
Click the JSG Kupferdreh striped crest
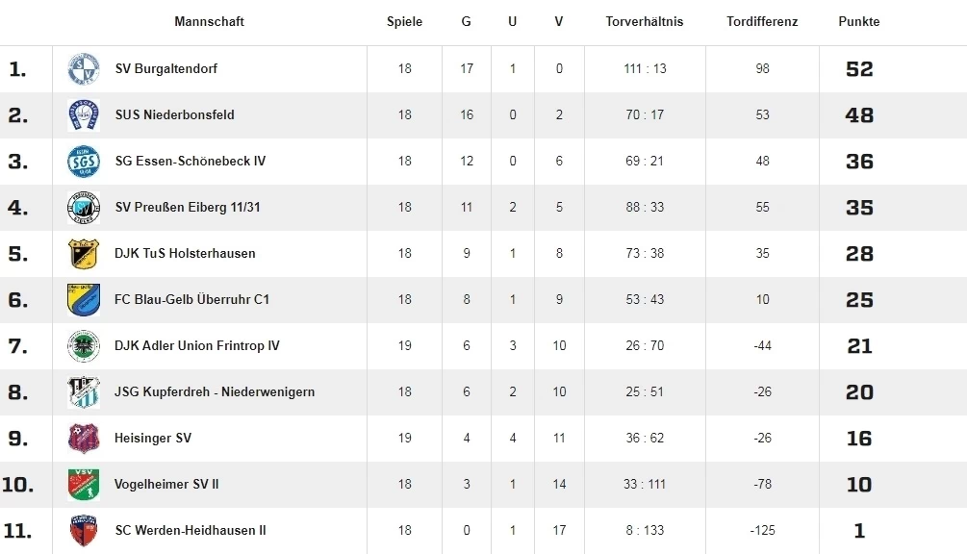pos(84,392)
